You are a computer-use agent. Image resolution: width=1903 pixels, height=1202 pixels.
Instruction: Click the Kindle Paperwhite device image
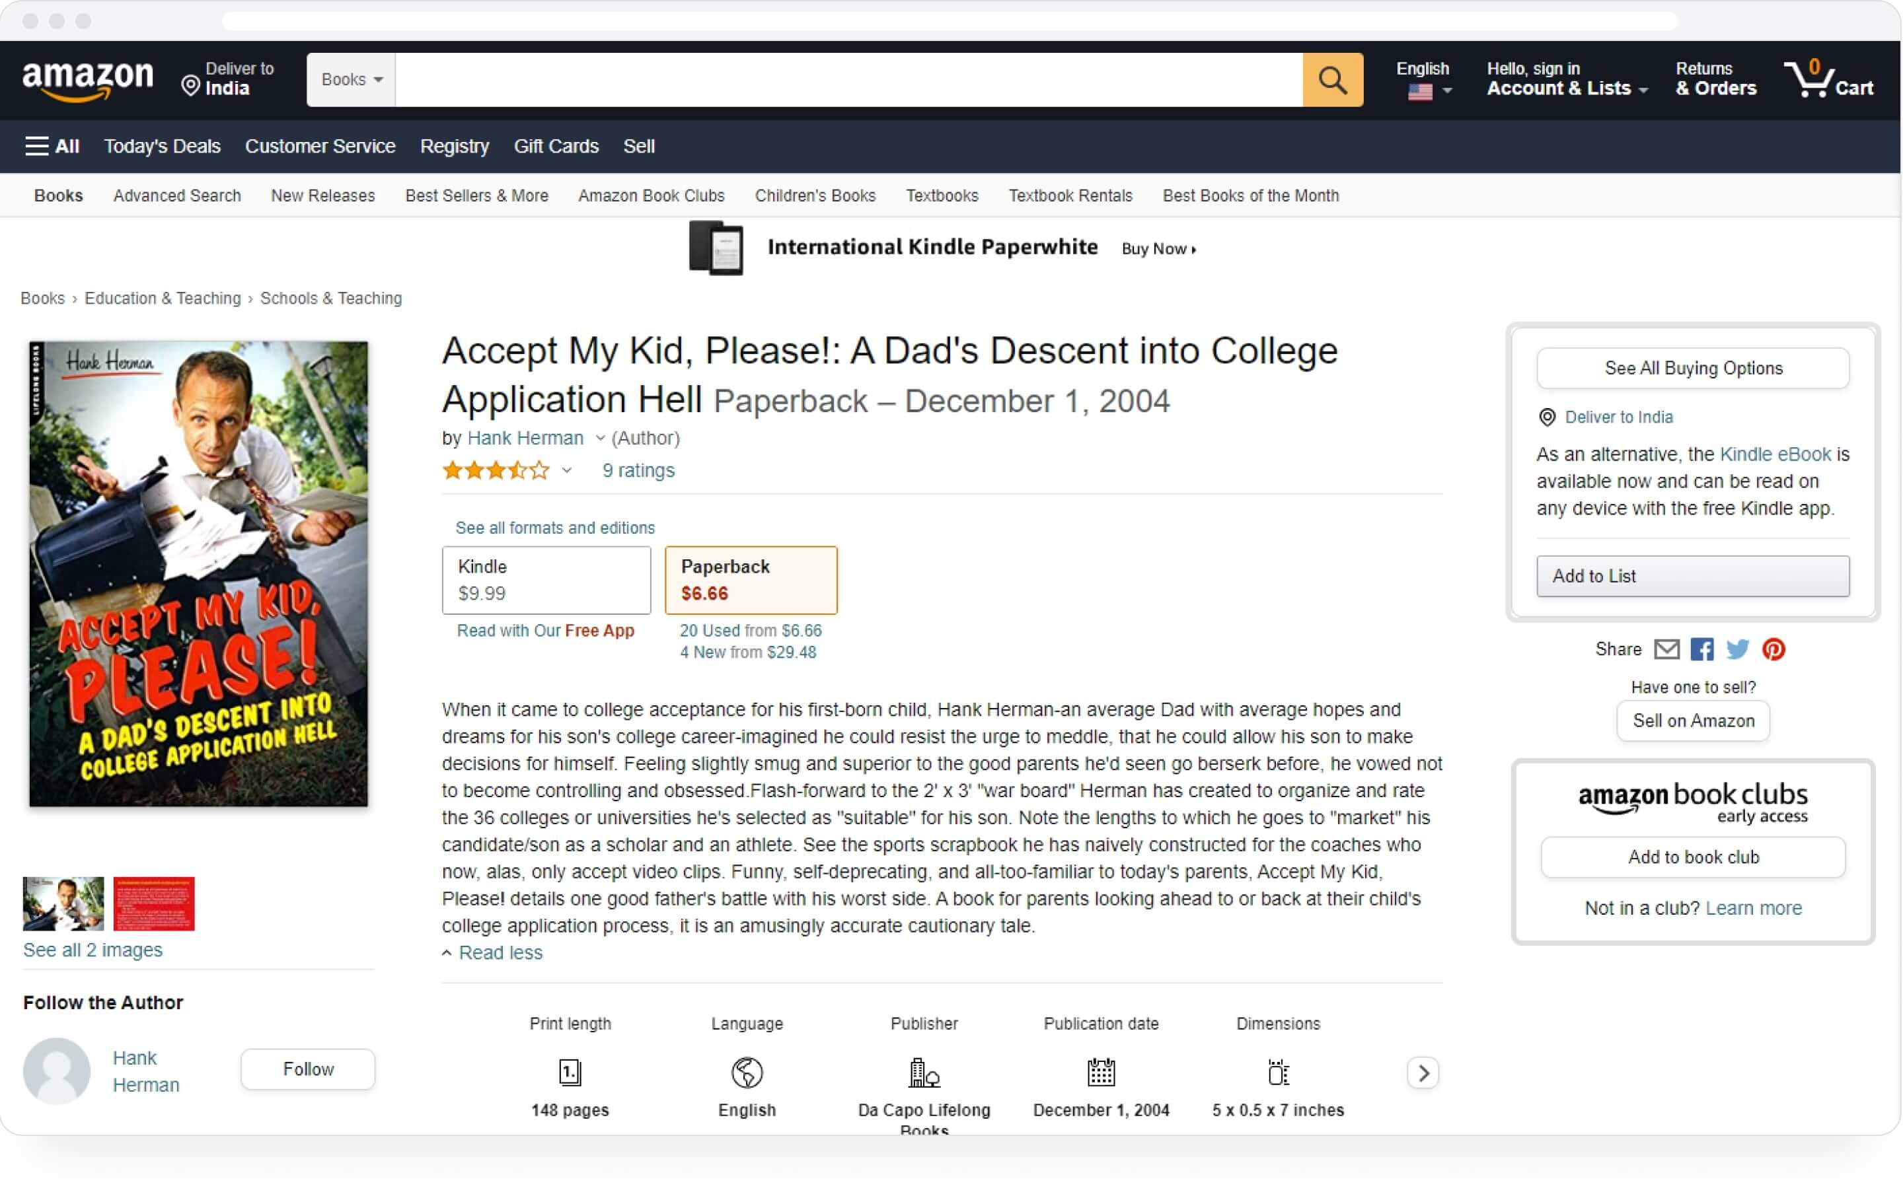click(716, 248)
